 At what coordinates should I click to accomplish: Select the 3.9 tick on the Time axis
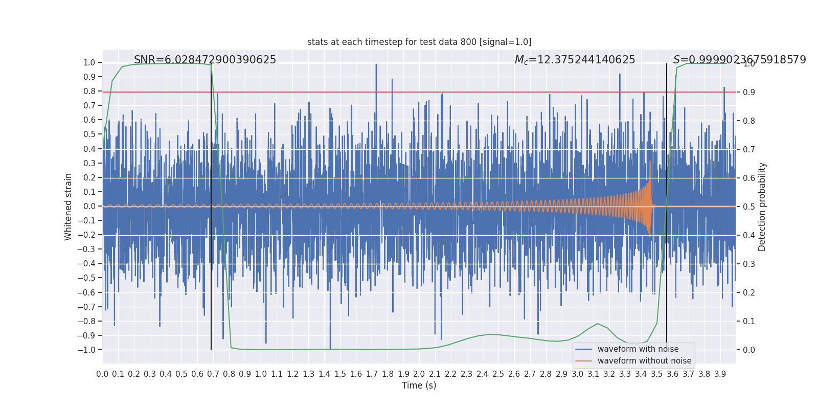(x=720, y=374)
